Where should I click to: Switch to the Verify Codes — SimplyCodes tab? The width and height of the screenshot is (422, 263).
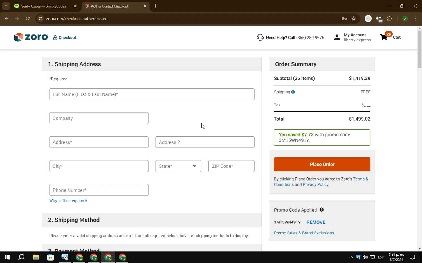coord(43,6)
